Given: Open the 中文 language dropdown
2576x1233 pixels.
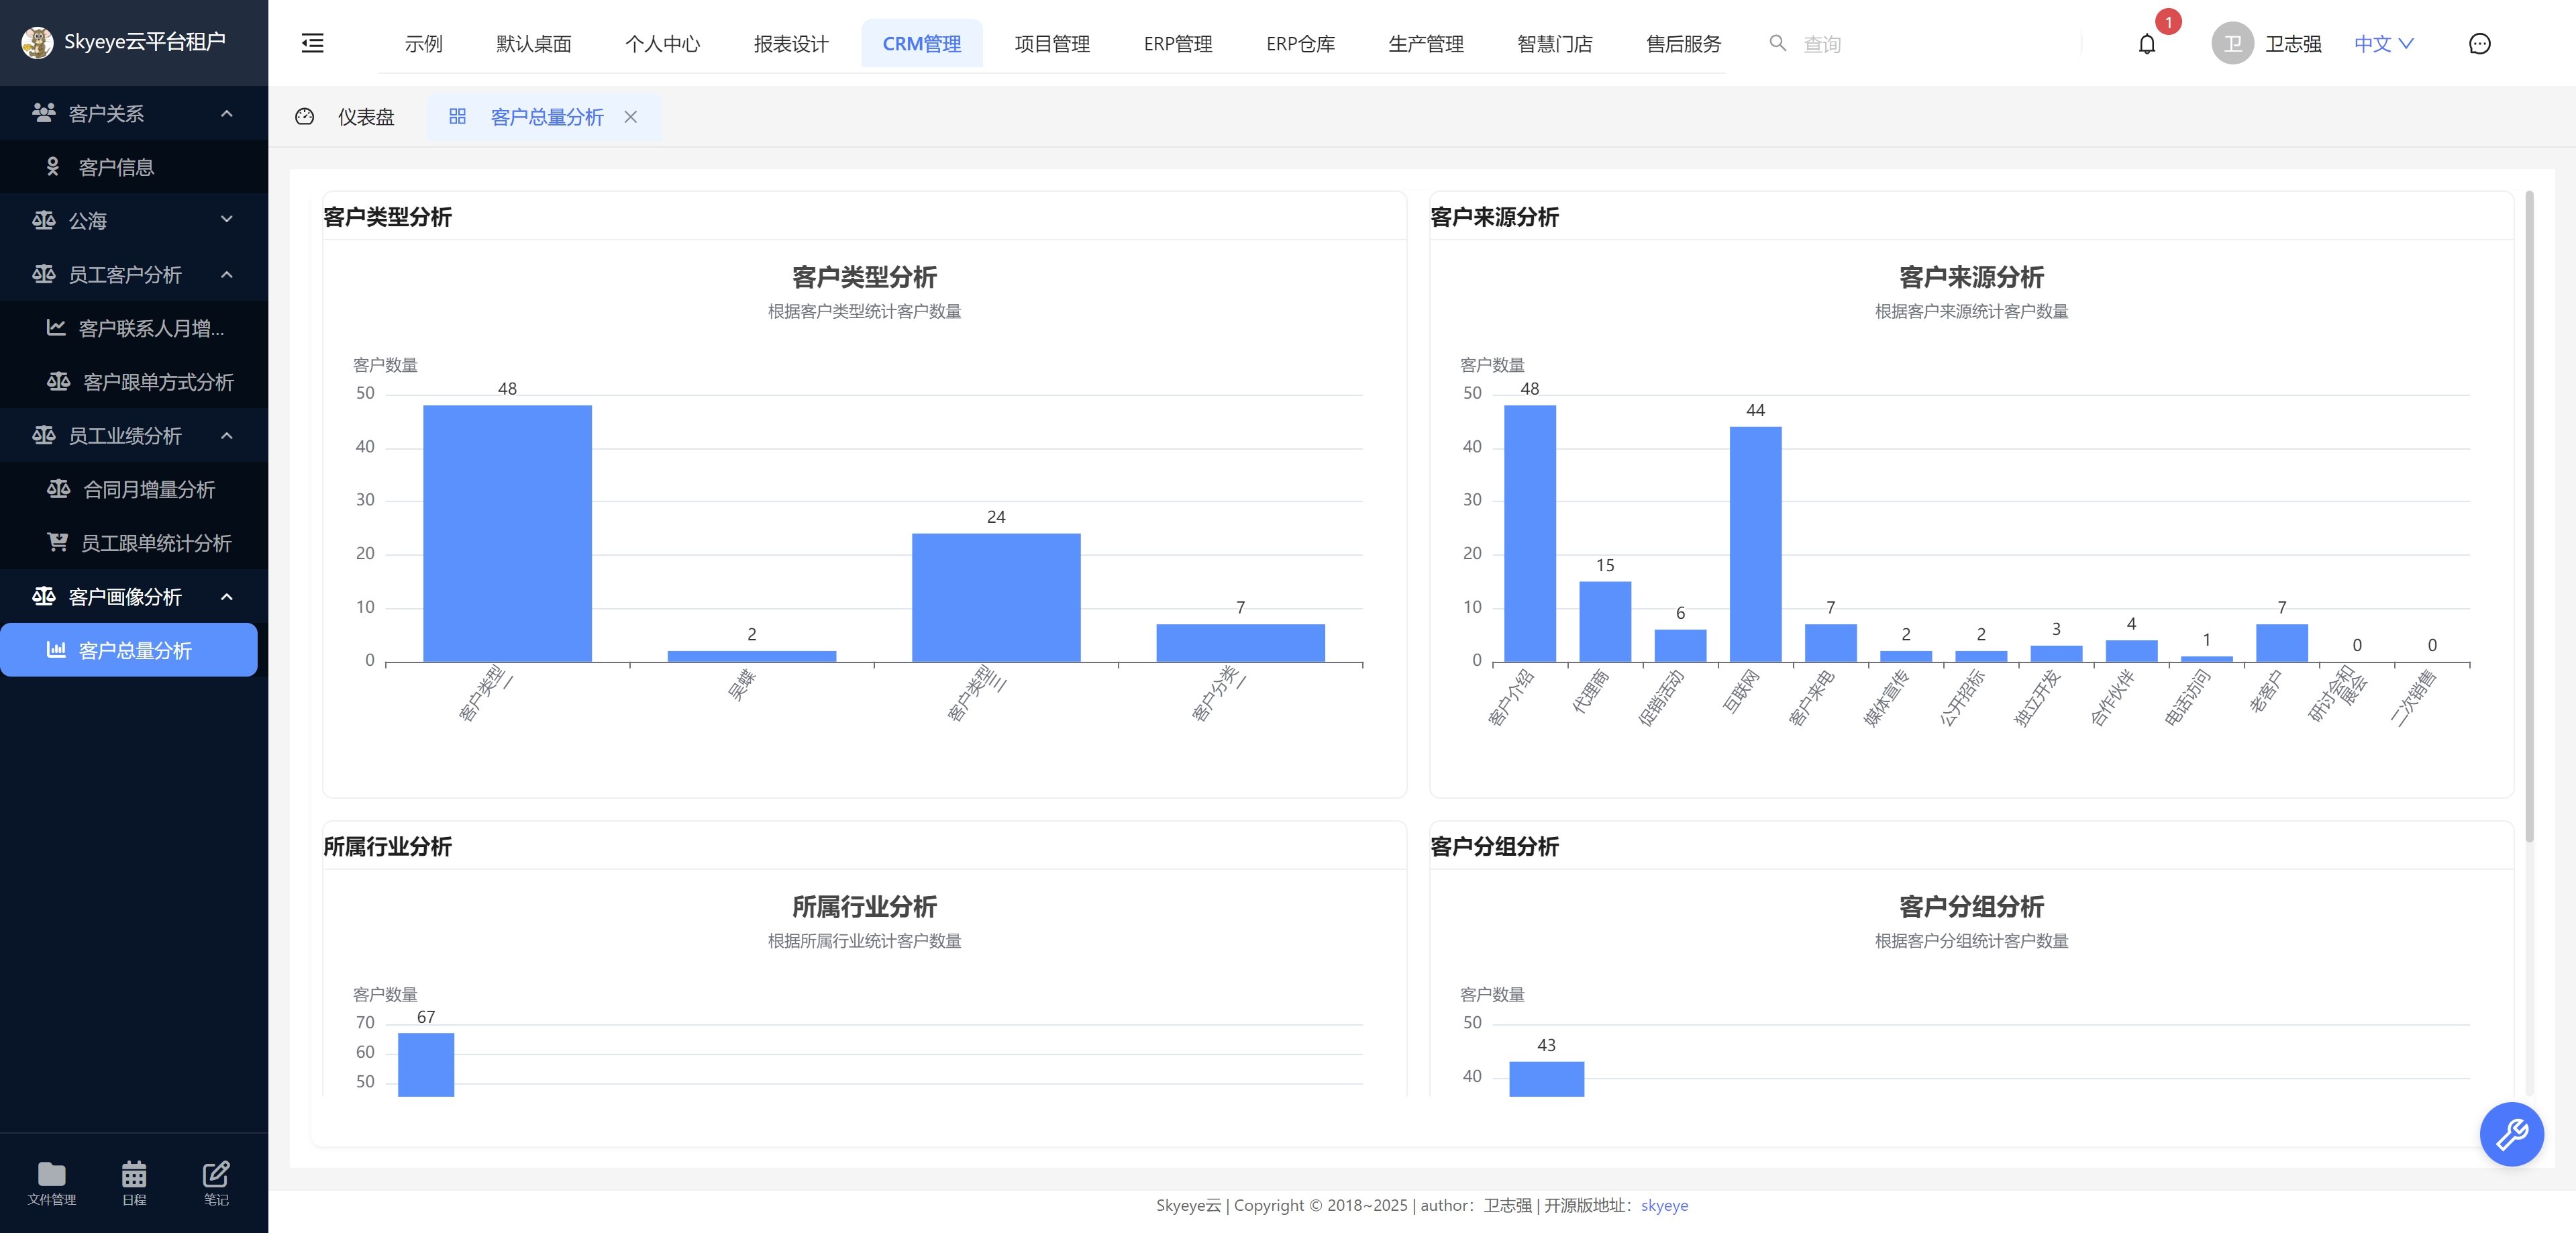Looking at the screenshot, I should click(2383, 43).
